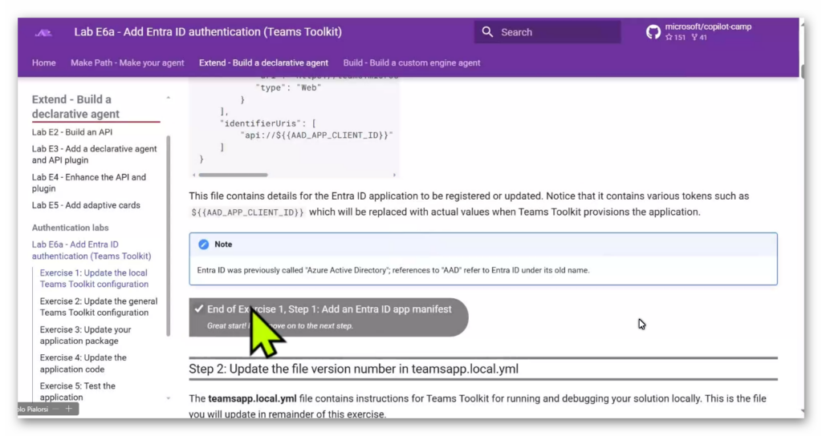The width and height of the screenshot is (822, 436).
Task: Click code block scroll-left arrow
Action: (194, 175)
